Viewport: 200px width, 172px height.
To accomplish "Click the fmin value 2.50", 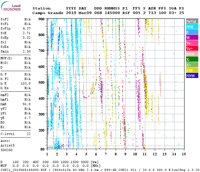I will pos(27,51).
